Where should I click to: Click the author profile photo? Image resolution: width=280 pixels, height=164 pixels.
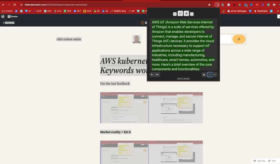tap(136, 39)
